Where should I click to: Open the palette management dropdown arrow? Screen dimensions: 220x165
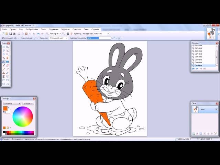coord(11,128)
